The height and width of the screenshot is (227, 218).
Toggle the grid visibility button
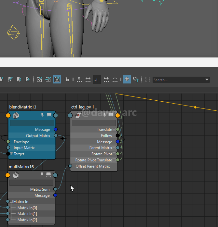tap(127, 79)
